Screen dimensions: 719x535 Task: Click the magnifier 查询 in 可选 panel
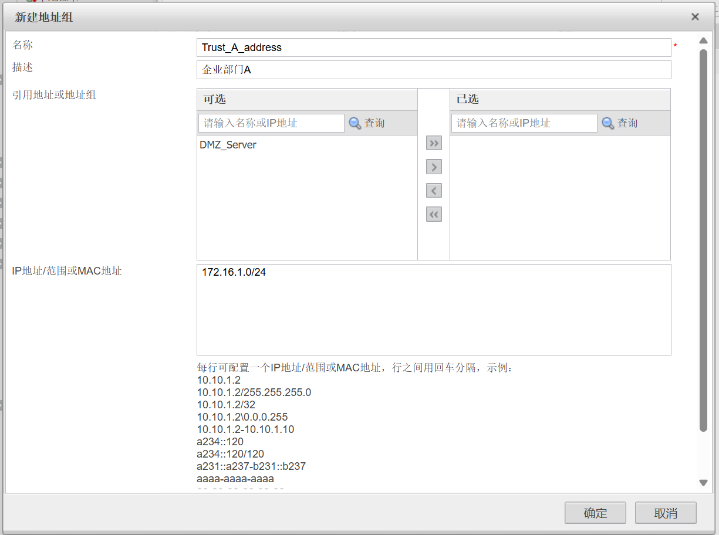[367, 123]
